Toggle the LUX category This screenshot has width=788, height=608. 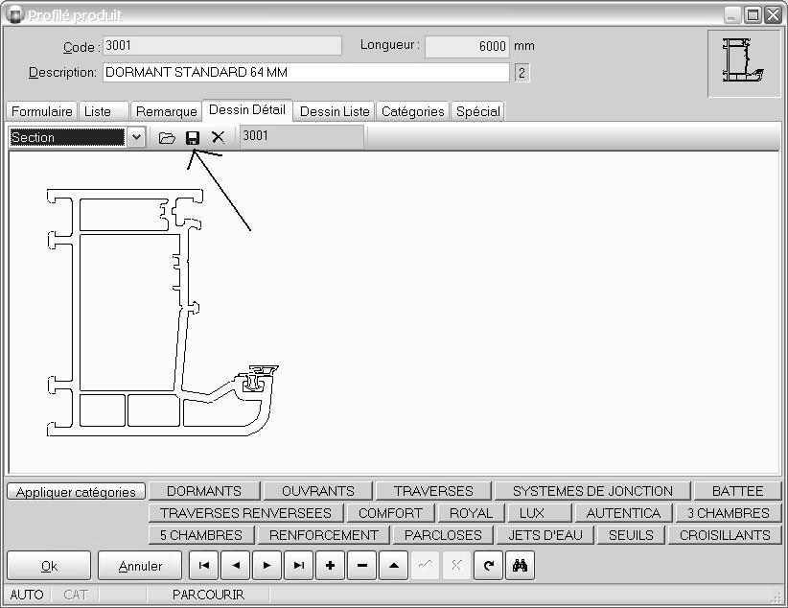tap(539, 513)
